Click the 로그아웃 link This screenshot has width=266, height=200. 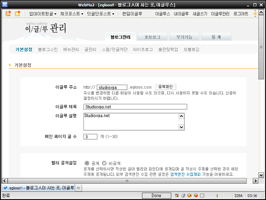[241, 14]
